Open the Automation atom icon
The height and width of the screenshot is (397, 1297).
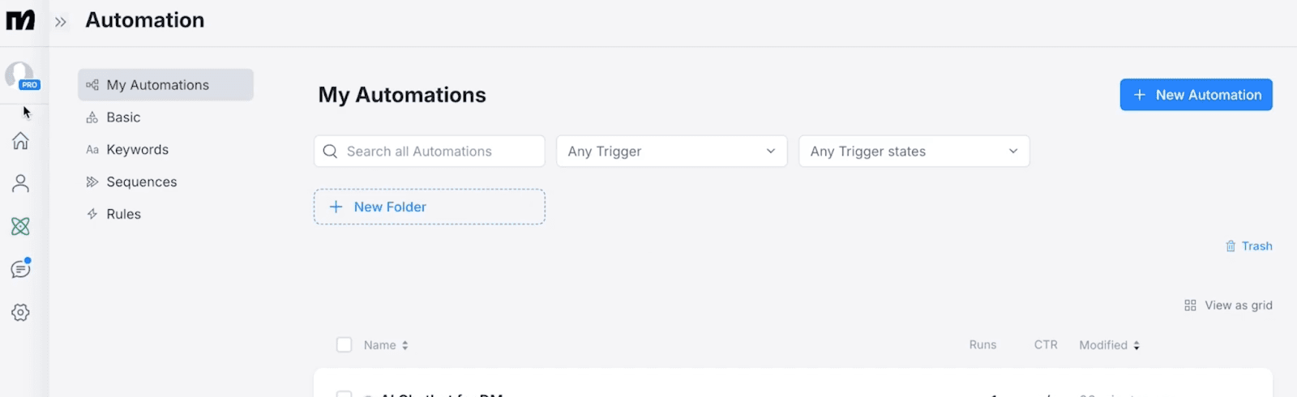(x=20, y=226)
